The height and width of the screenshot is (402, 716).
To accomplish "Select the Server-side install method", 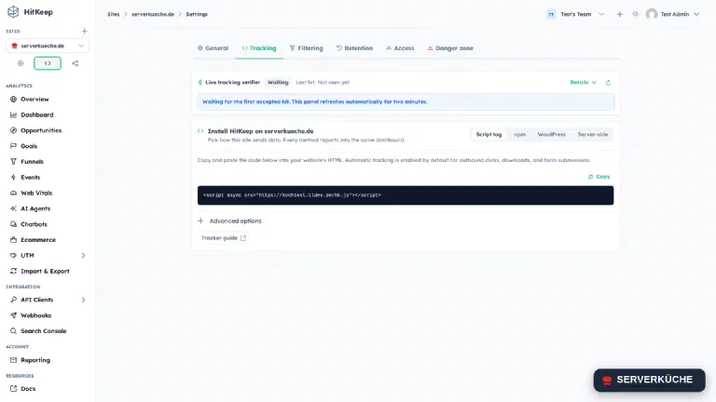I will [x=593, y=134].
